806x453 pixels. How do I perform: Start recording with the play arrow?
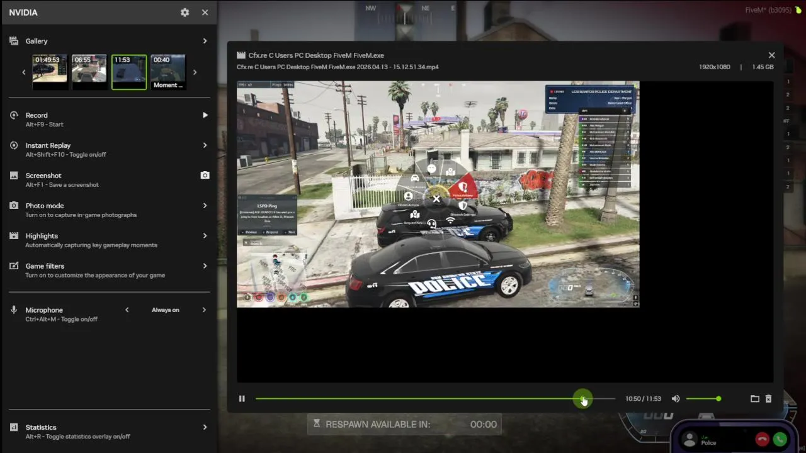pyautogui.click(x=205, y=115)
